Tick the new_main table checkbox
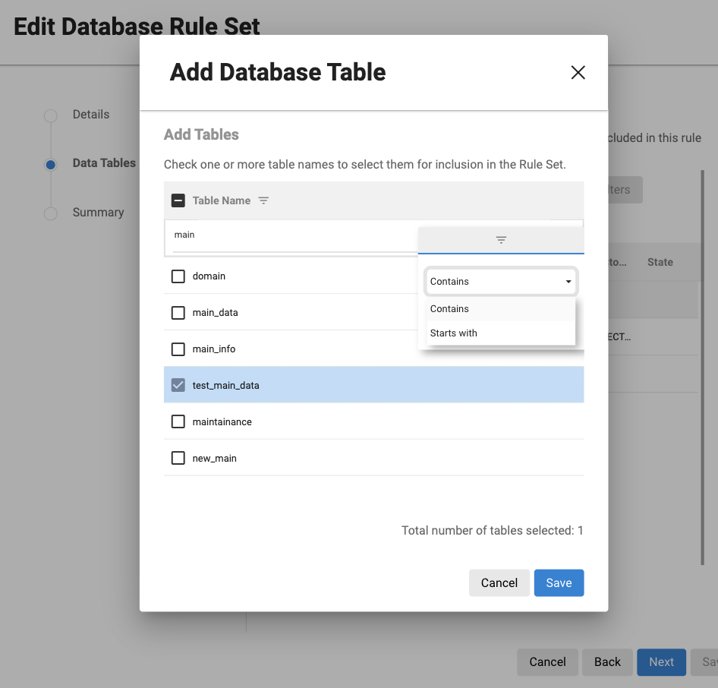718x688 pixels. pos(178,459)
